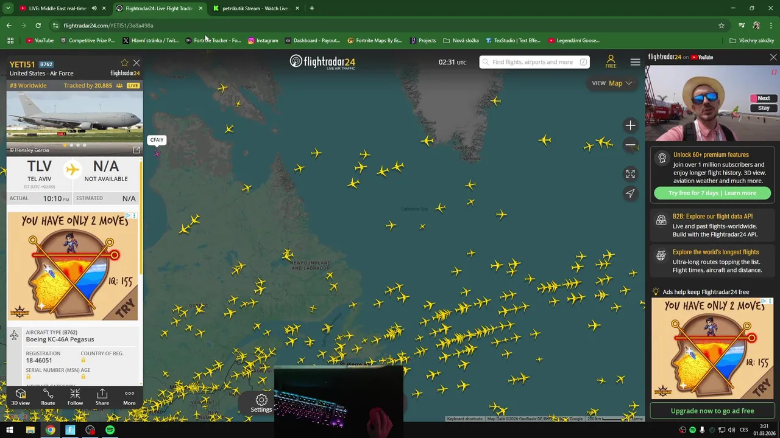
Task: Click Next in the video overlay
Action: [x=764, y=98]
